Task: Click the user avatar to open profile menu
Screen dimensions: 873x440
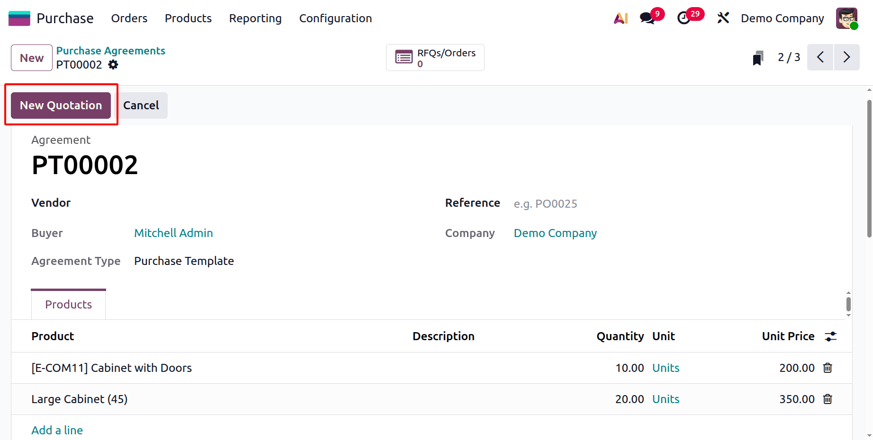Action: [x=847, y=18]
